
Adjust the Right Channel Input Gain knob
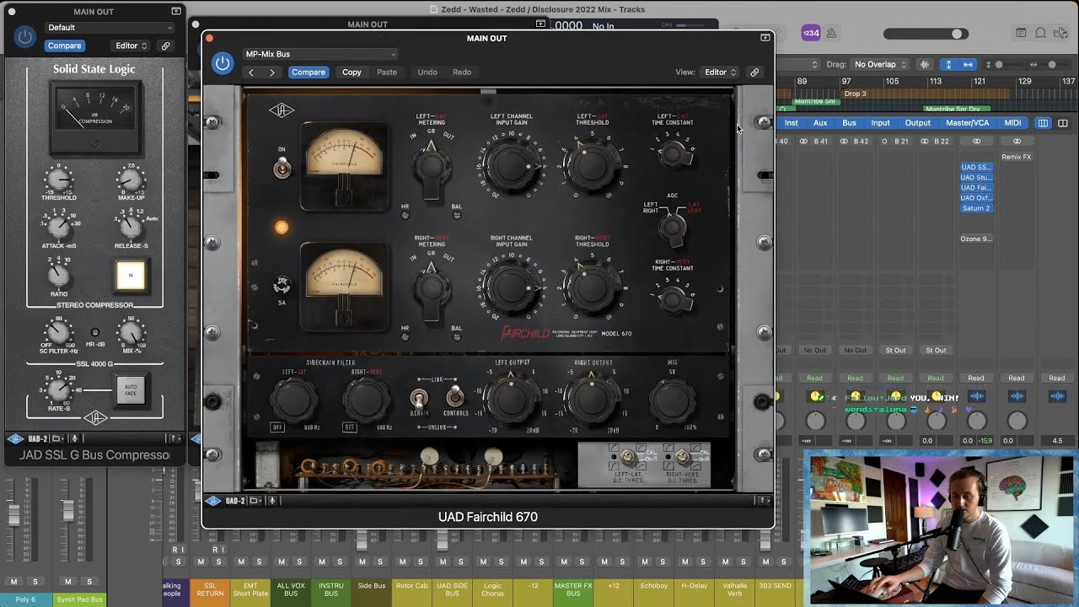click(511, 287)
